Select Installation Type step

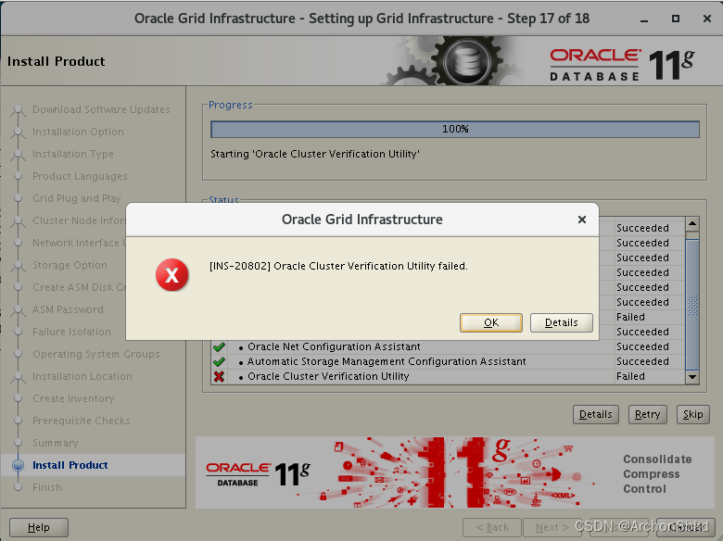click(x=73, y=154)
